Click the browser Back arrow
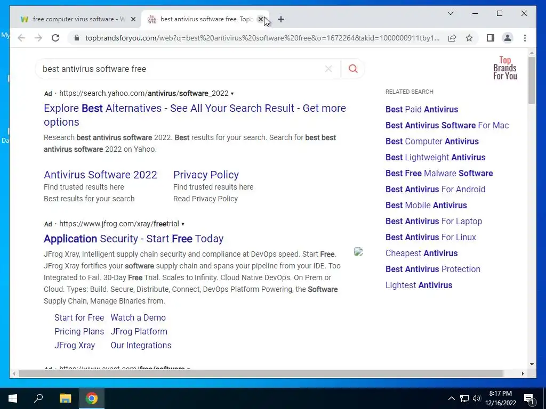 (x=21, y=38)
